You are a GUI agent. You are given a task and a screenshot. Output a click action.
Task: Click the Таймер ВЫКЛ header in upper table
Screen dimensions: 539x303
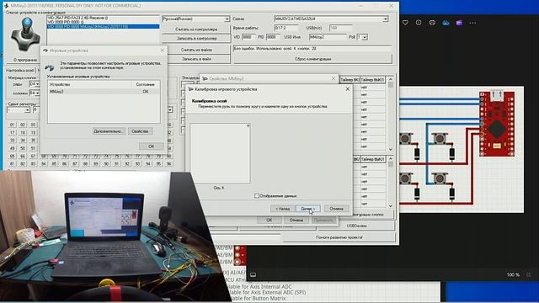click(x=372, y=80)
